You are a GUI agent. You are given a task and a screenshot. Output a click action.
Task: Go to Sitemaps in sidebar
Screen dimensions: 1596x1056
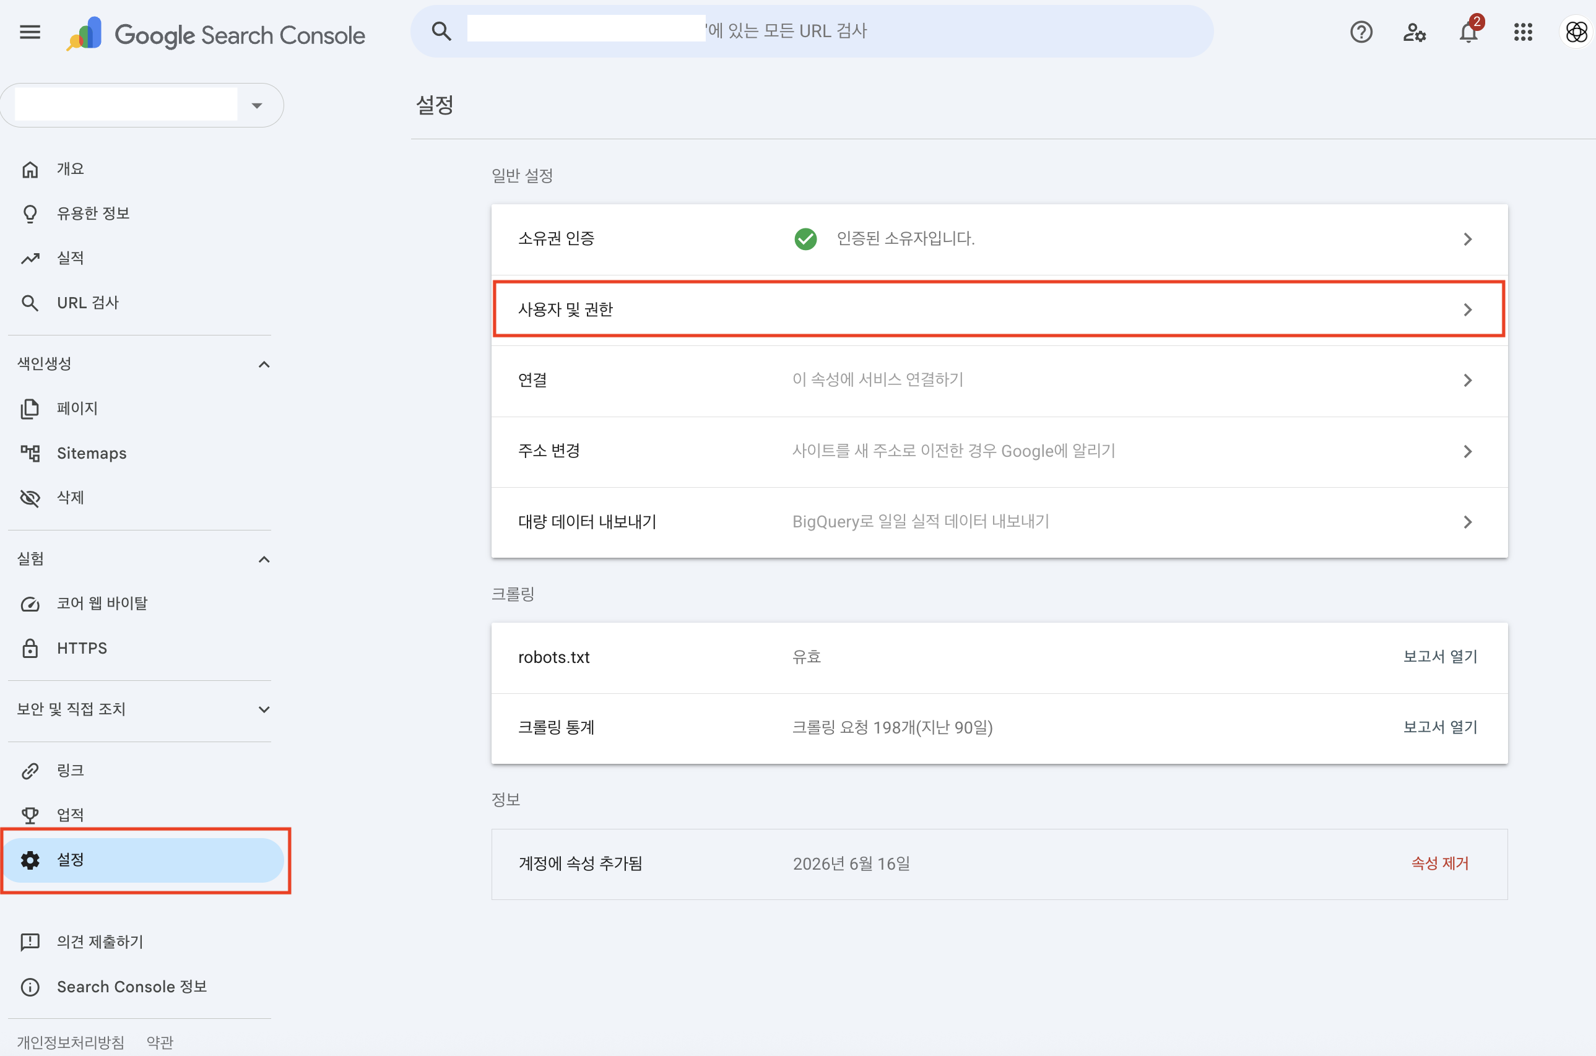(92, 452)
